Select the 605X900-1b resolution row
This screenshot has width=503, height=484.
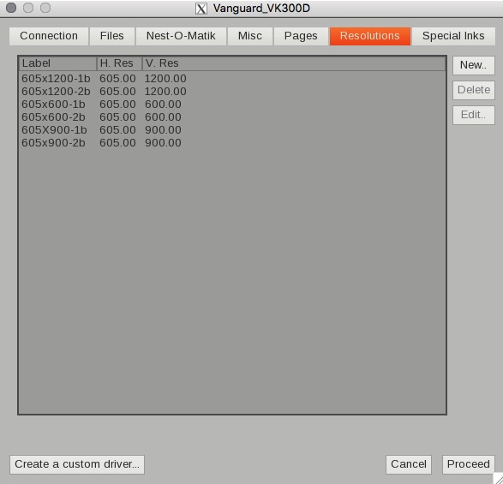(x=232, y=130)
